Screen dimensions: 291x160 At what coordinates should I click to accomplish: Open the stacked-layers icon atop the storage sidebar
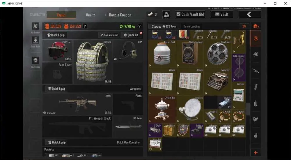pyautogui.click(x=256, y=27)
